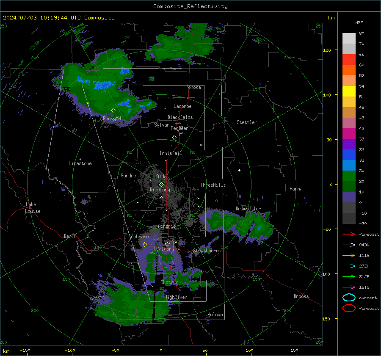Click the white 04DK arrow icon
Viewport: 381px width, 356px height.
tap(349, 245)
